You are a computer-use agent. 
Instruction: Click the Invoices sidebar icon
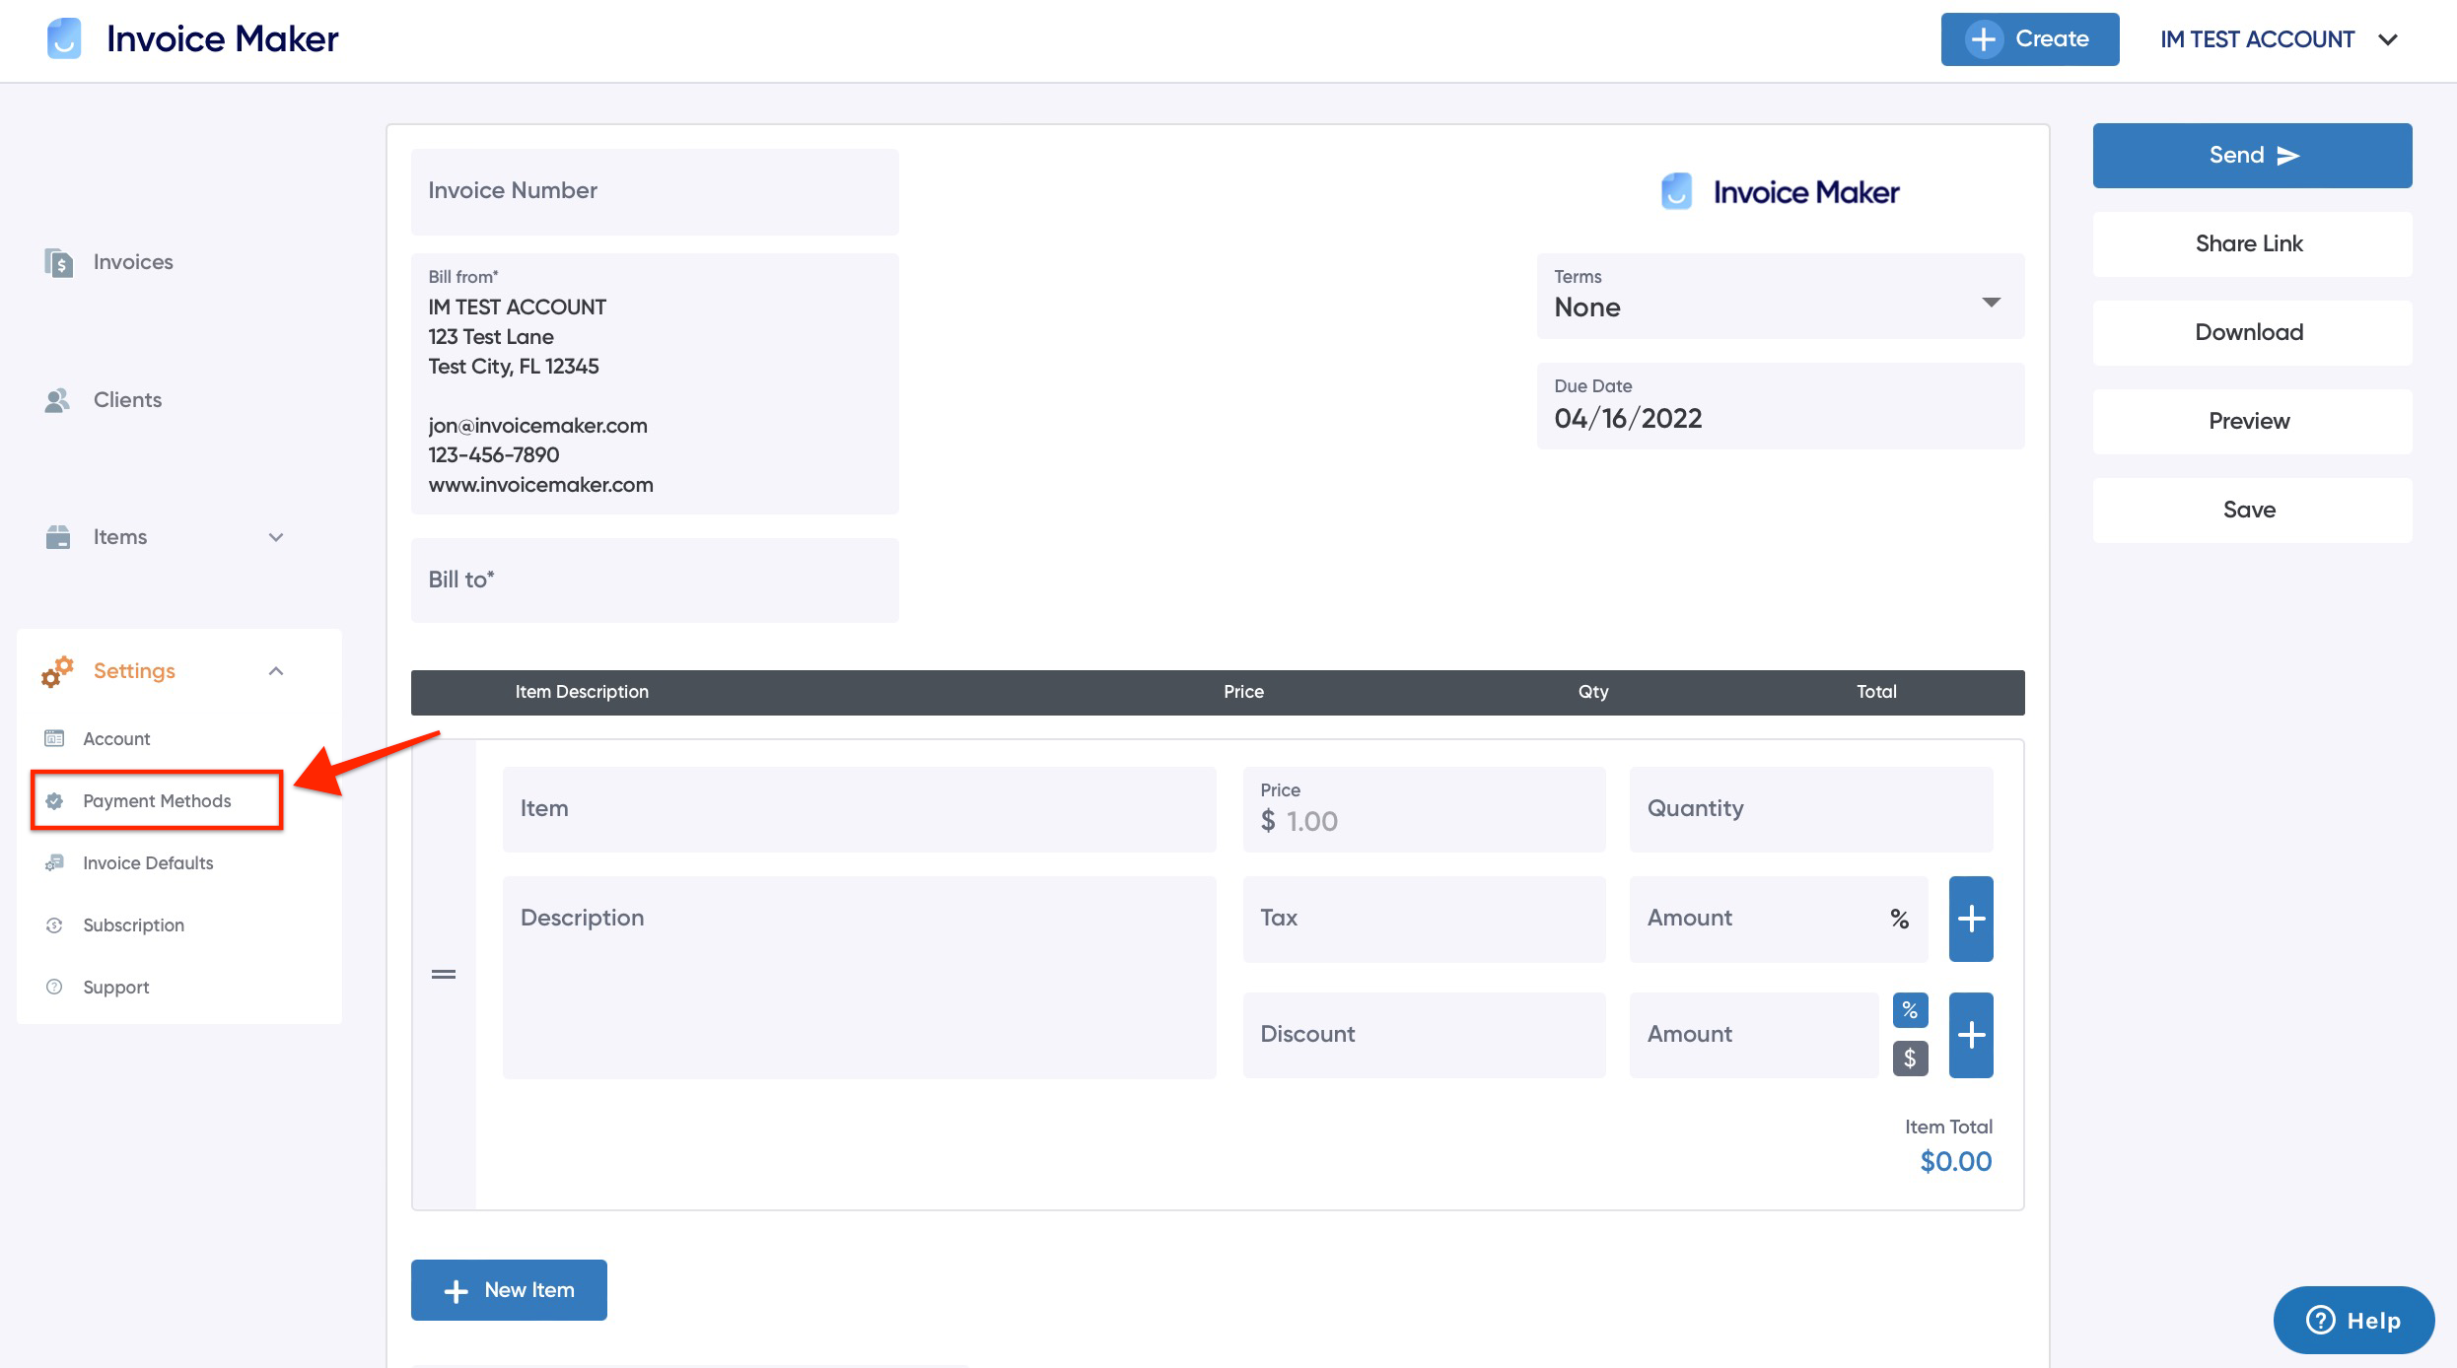pos(58,262)
